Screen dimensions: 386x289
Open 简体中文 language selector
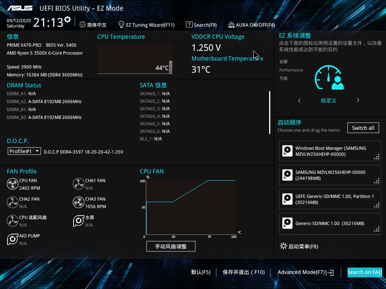coord(93,25)
